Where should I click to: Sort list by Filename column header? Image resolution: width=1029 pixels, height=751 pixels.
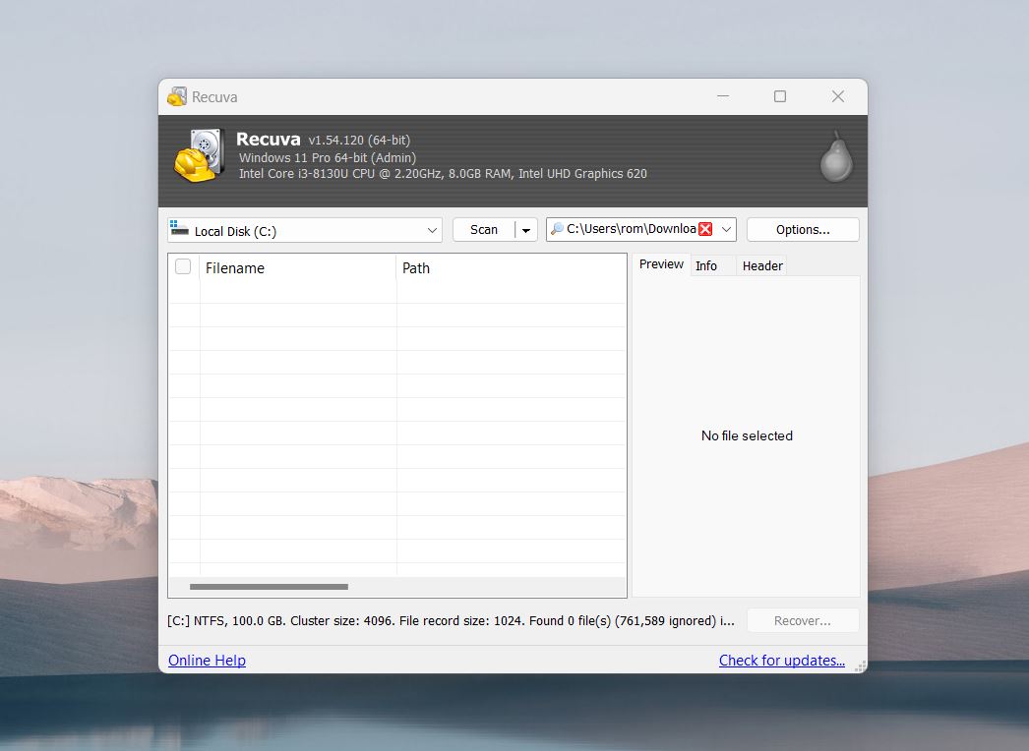pyautogui.click(x=298, y=268)
